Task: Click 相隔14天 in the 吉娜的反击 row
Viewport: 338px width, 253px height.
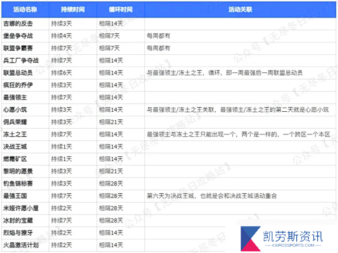Action: pyautogui.click(x=111, y=24)
